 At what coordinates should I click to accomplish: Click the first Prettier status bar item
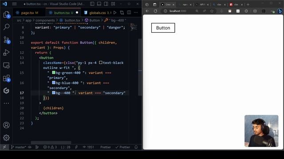point(106,147)
